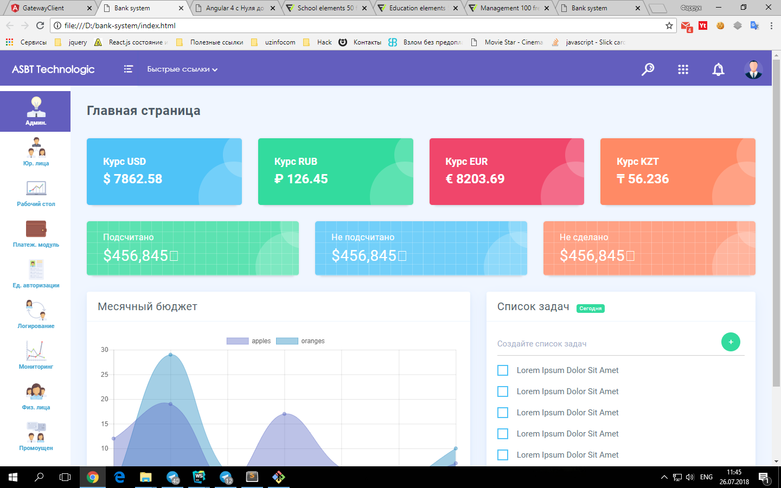Image resolution: width=781 pixels, height=488 pixels.
Task: Open the Промоущен sidebar item
Action: 36,436
